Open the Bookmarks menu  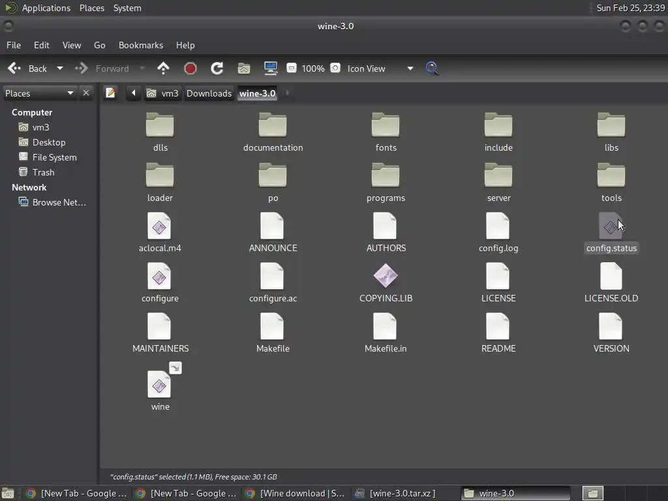[141, 45]
